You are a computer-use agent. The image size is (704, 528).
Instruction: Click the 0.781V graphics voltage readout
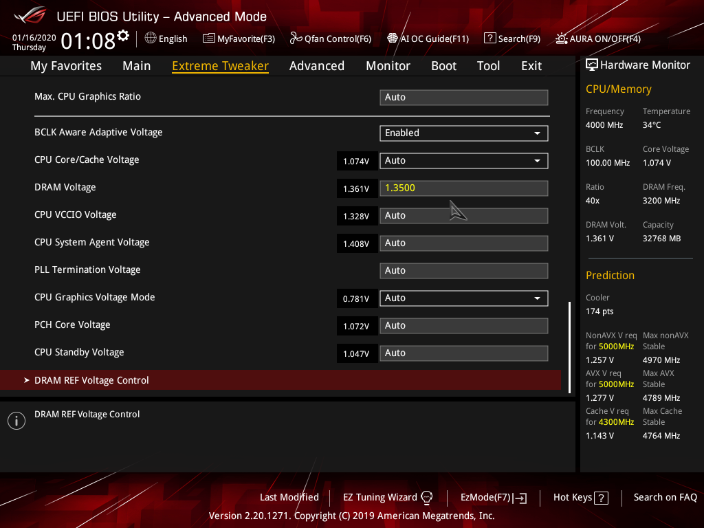click(357, 298)
